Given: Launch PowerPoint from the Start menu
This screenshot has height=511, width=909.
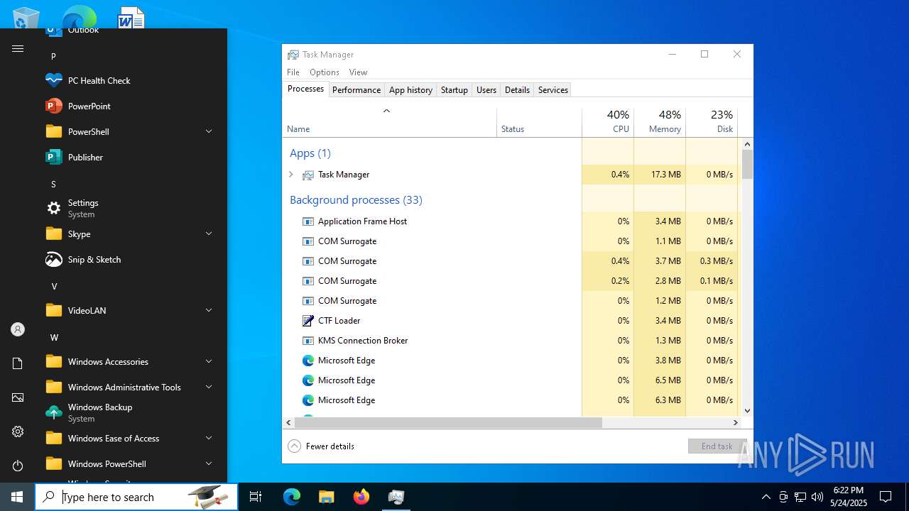Looking at the screenshot, I should click(x=129, y=106).
